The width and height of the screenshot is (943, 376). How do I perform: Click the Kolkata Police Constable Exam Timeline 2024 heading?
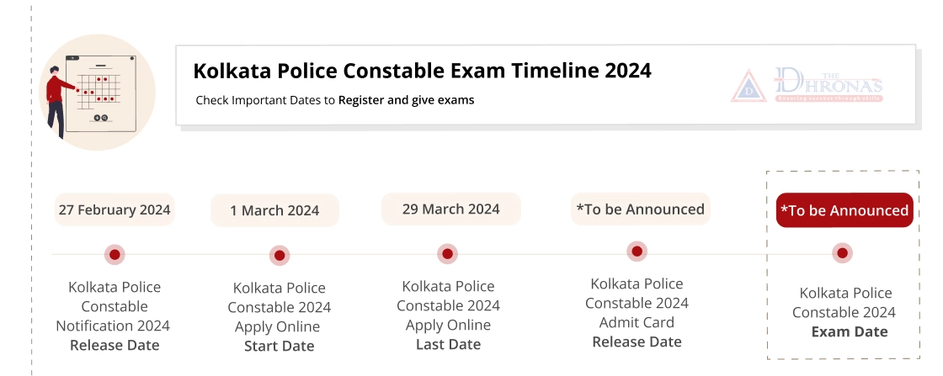click(422, 71)
